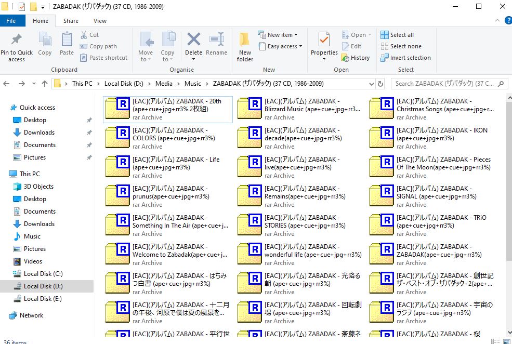Click Copy path in the ribbon
Image resolution: width=512 pixels, height=344 pixels.
(x=98, y=46)
